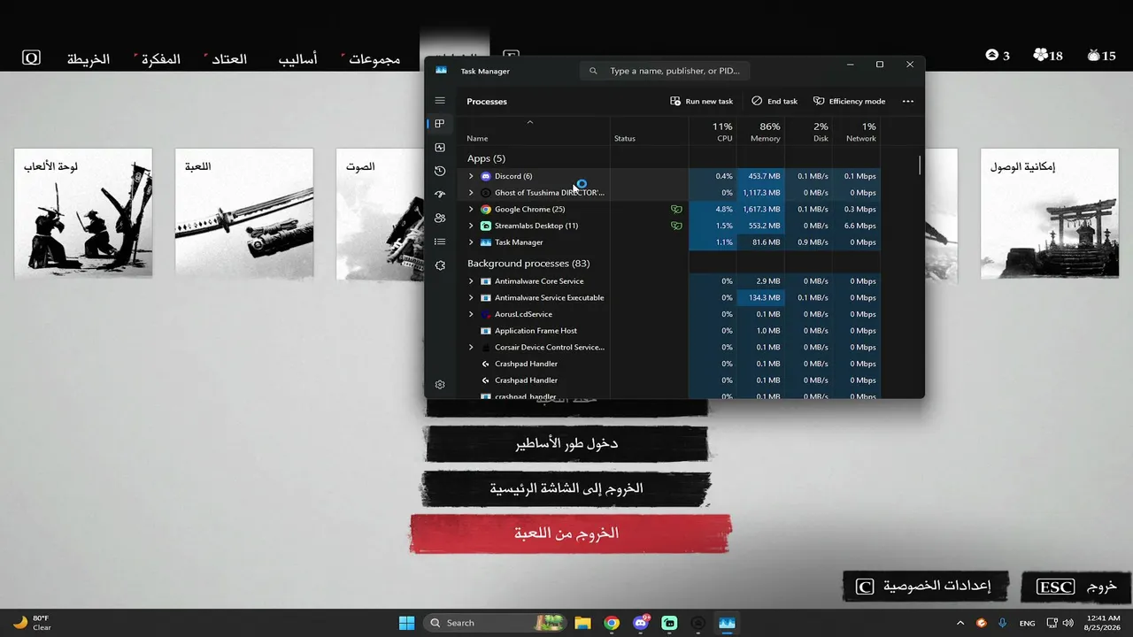
Task: Open Discord from taskbar
Action: click(x=641, y=623)
